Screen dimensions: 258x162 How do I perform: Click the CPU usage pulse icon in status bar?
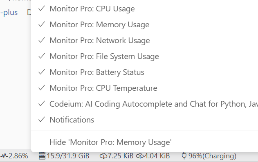(x=4, y=156)
